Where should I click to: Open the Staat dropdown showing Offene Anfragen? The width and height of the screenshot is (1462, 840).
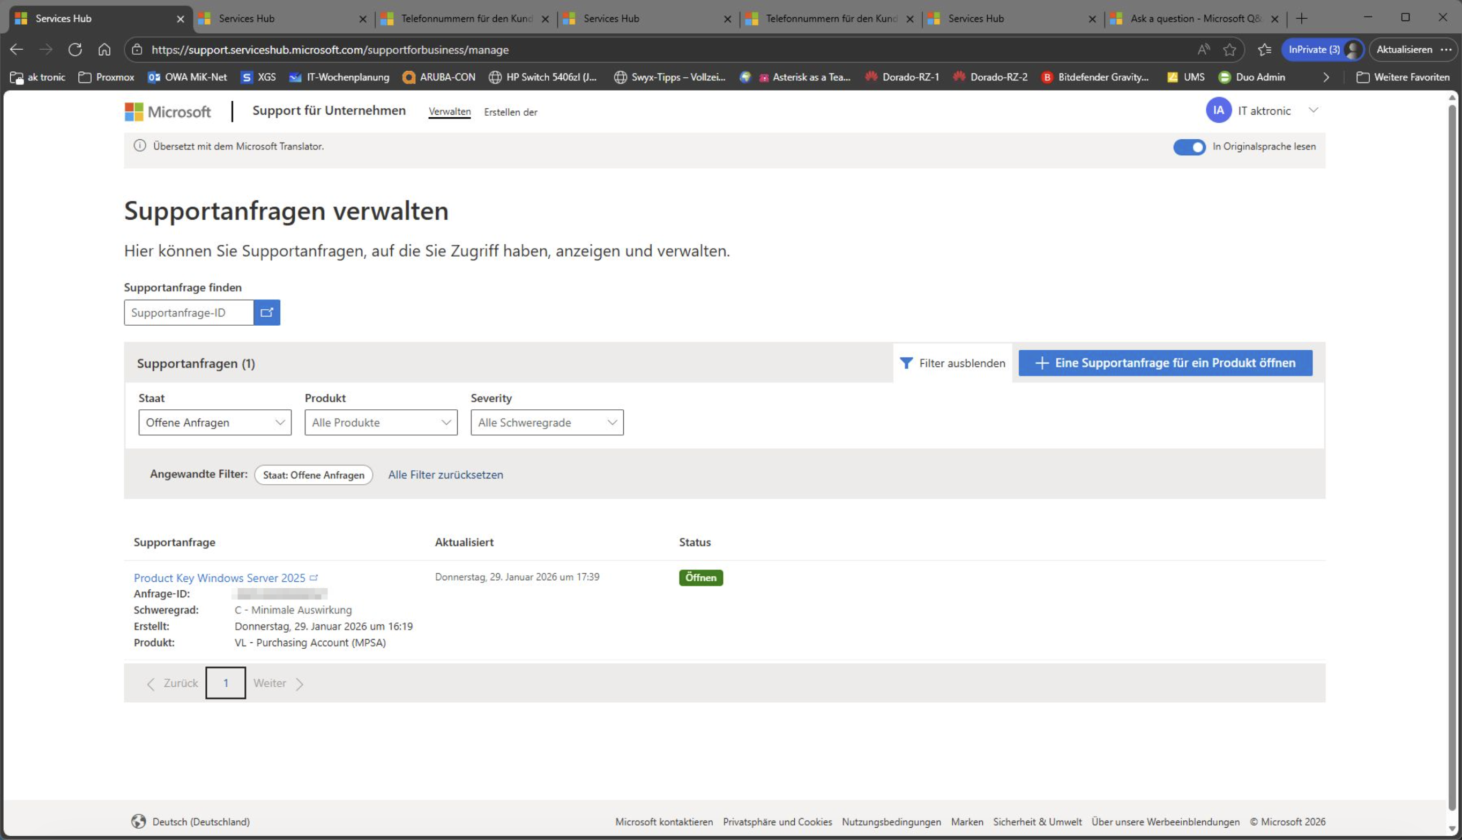pos(214,422)
